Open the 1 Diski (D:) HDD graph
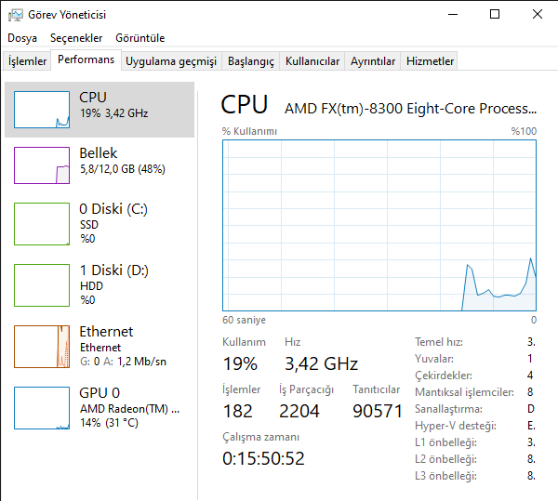Screen dimensions: 558x501 pyautogui.click(x=42, y=285)
